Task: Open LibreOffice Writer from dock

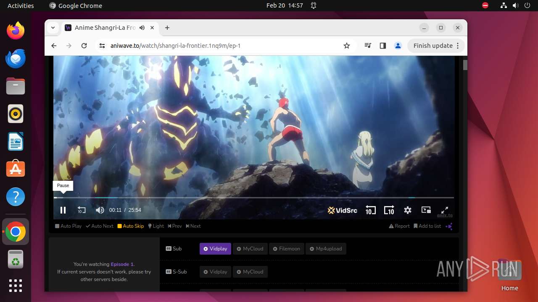Action: [16, 141]
